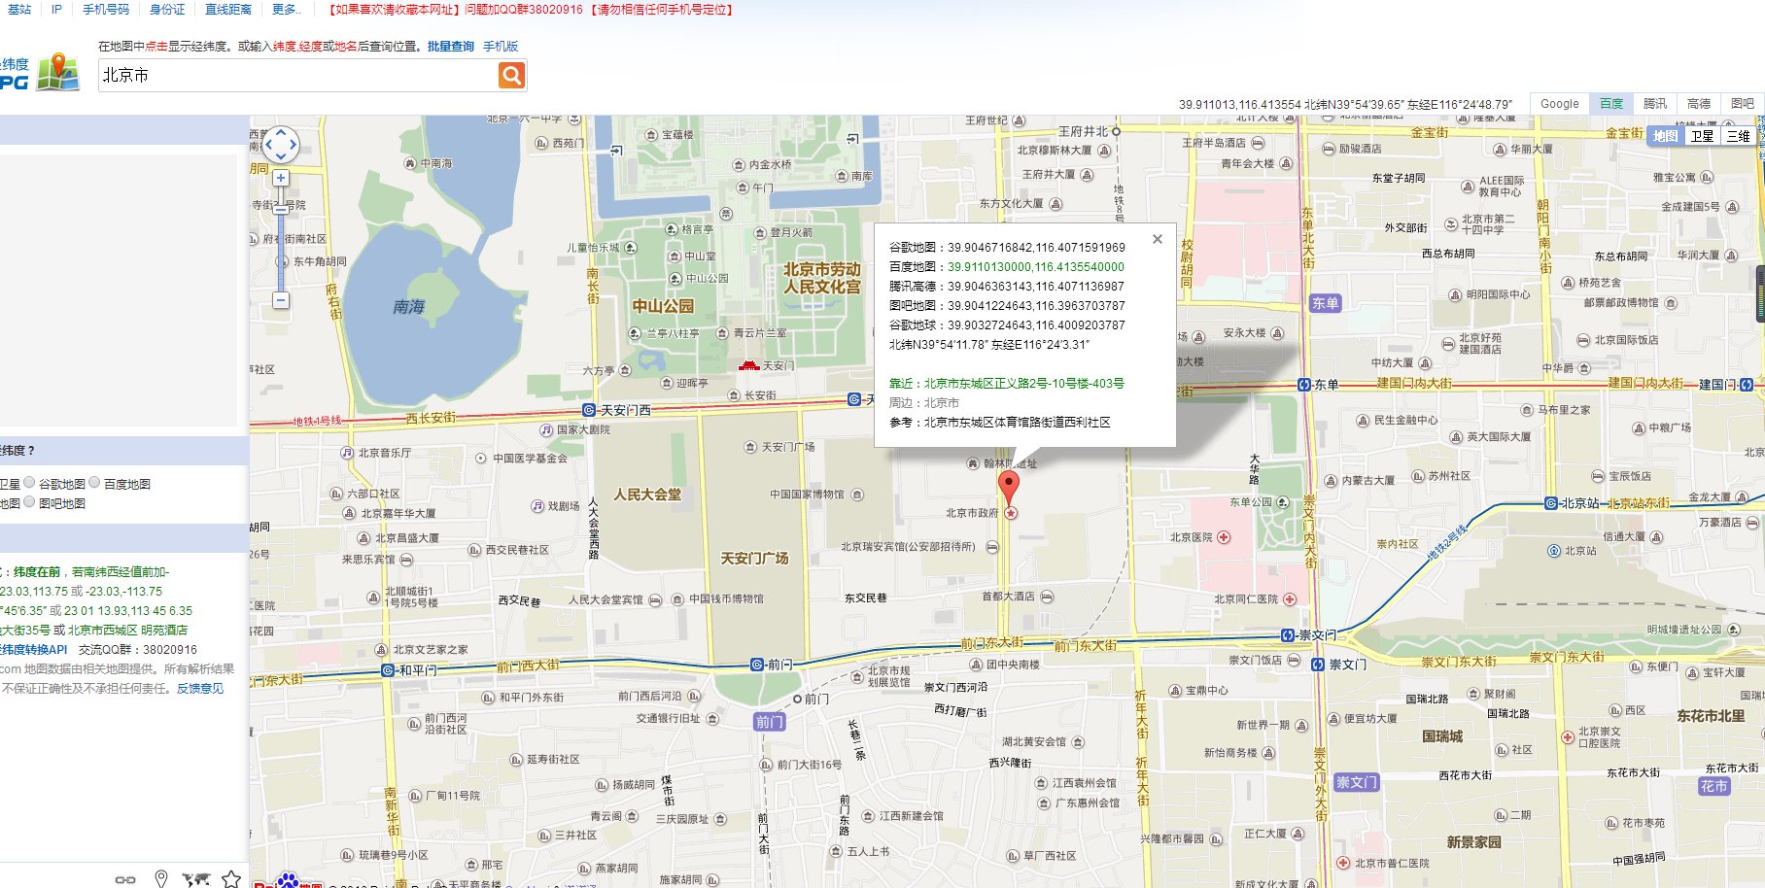Switch to the 腾讯 map provider tab
The width and height of the screenshot is (1765, 888).
pyautogui.click(x=1654, y=104)
